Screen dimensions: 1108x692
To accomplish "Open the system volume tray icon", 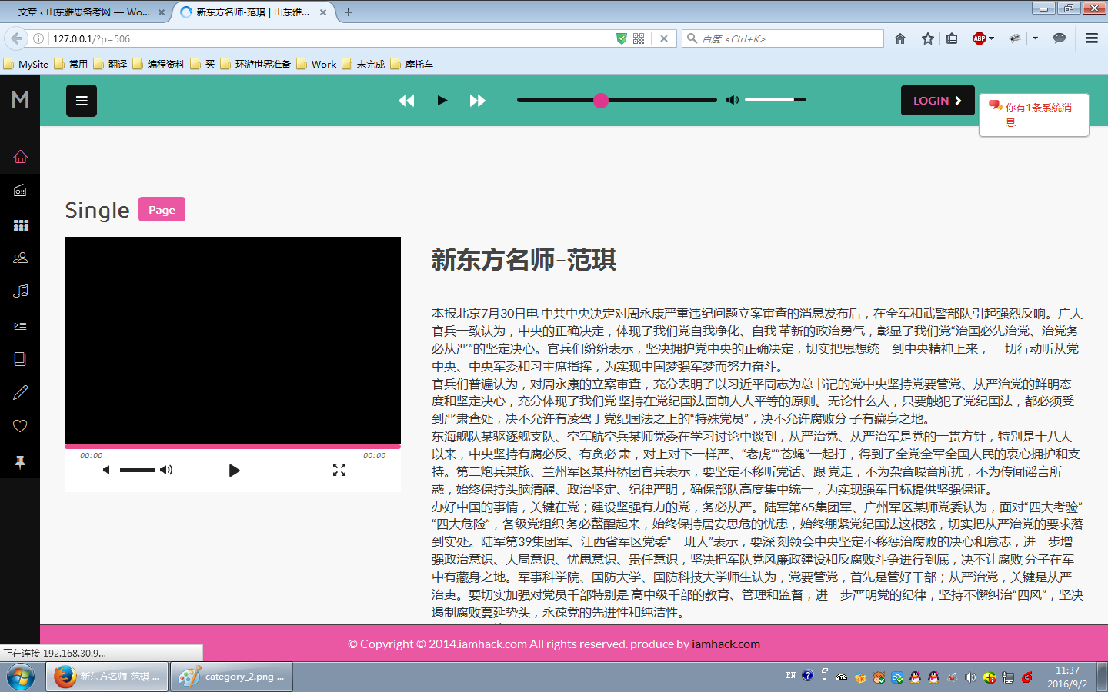I will 970,677.
